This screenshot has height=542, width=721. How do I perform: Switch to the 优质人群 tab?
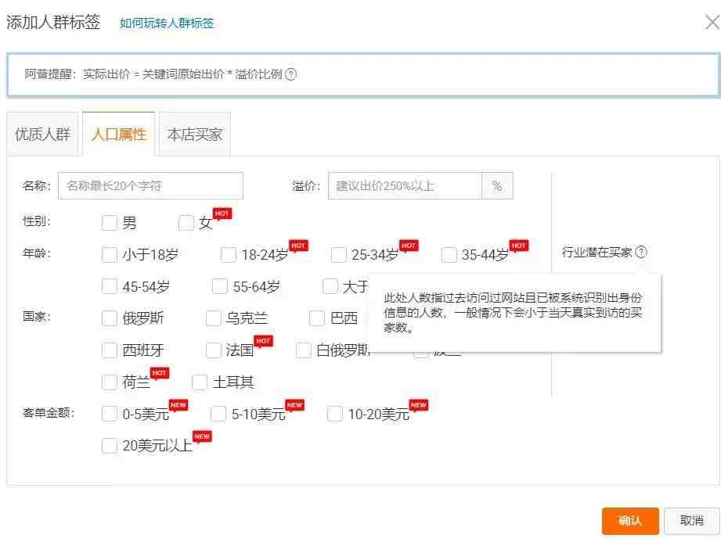pyautogui.click(x=43, y=135)
